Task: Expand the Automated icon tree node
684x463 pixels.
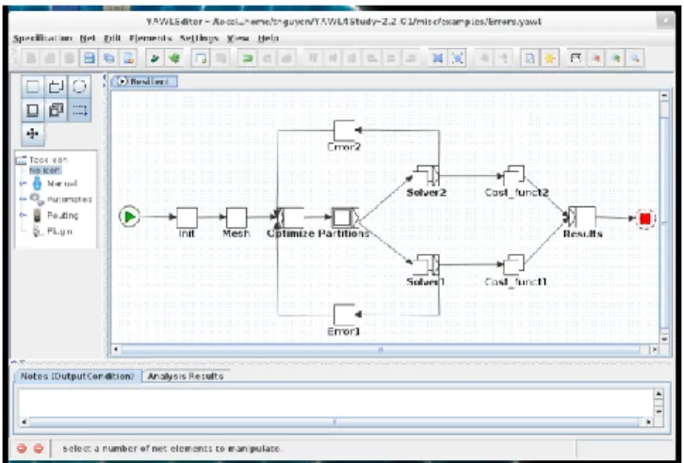Action: (24, 200)
